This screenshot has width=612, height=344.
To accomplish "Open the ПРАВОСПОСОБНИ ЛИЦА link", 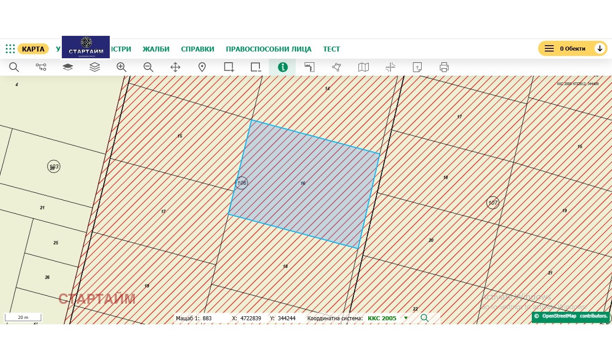I will tap(268, 49).
